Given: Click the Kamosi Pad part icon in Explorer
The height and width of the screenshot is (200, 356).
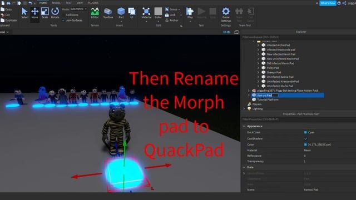Looking at the screenshot, I should pos(254,95).
